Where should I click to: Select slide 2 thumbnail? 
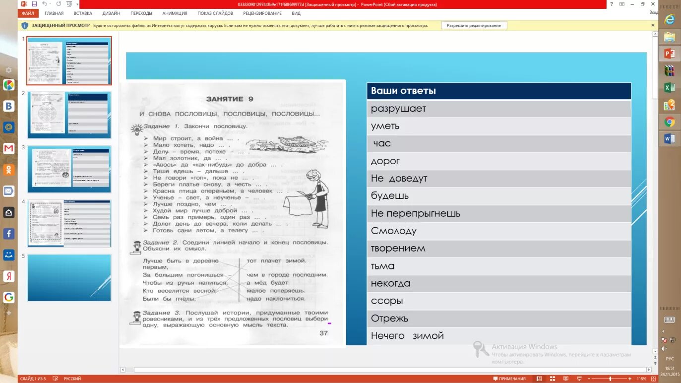pyautogui.click(x=69, y=115)
